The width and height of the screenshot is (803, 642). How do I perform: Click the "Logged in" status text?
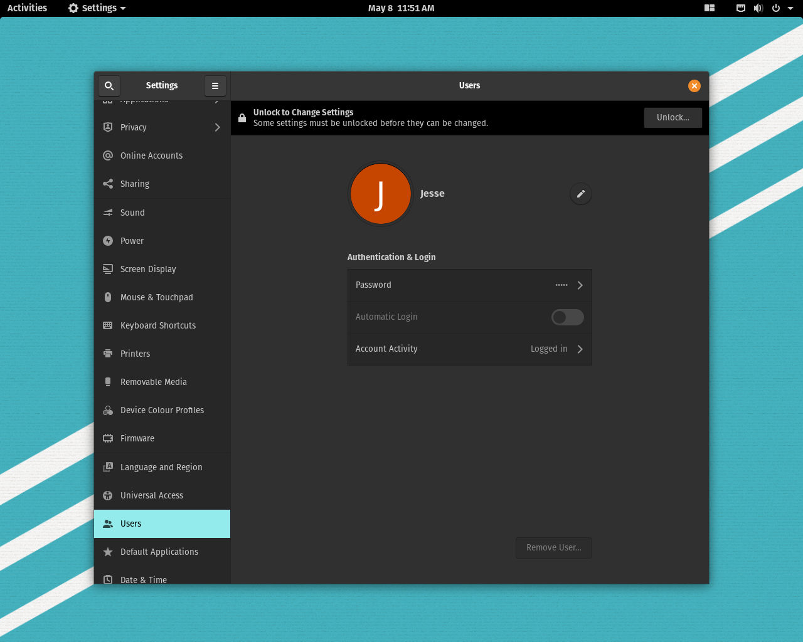tap(549, 349)
